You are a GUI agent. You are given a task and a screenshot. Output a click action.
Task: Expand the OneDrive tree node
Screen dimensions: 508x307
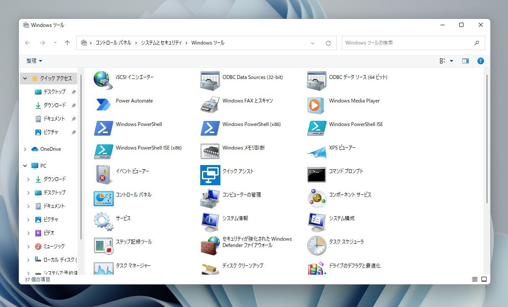[x=25, y=149]
